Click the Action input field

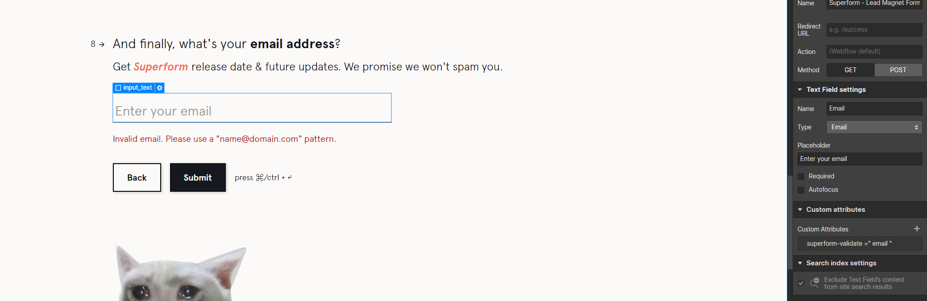coord(874,52)
